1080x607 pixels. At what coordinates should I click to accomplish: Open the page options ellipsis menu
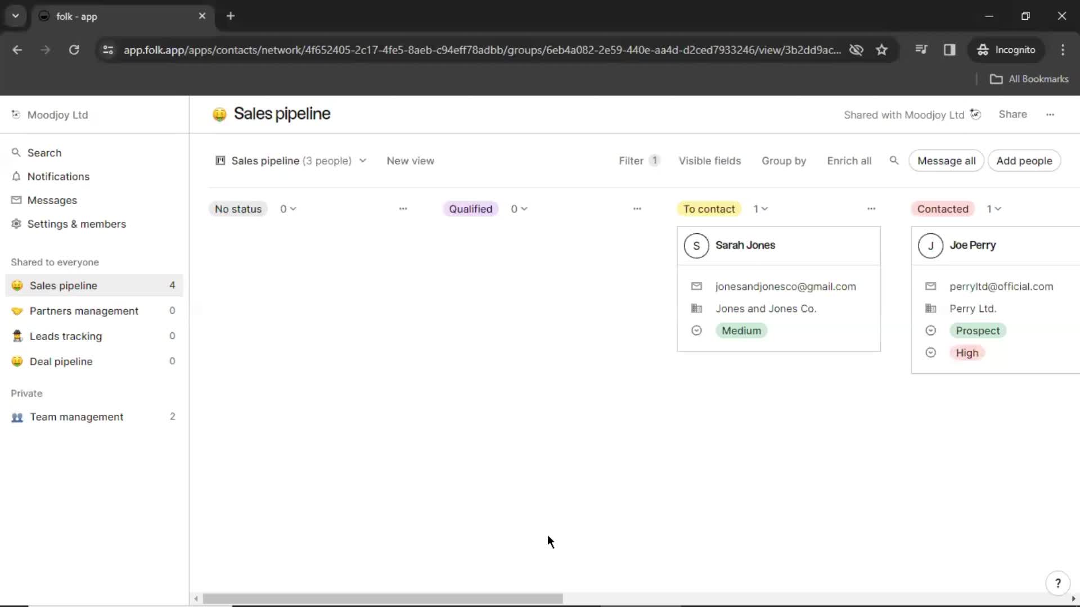click(1050, 114)
